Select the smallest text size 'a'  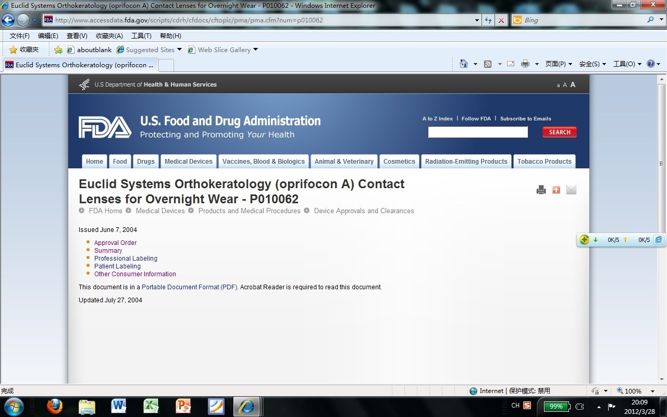click(x=558, y=85)
